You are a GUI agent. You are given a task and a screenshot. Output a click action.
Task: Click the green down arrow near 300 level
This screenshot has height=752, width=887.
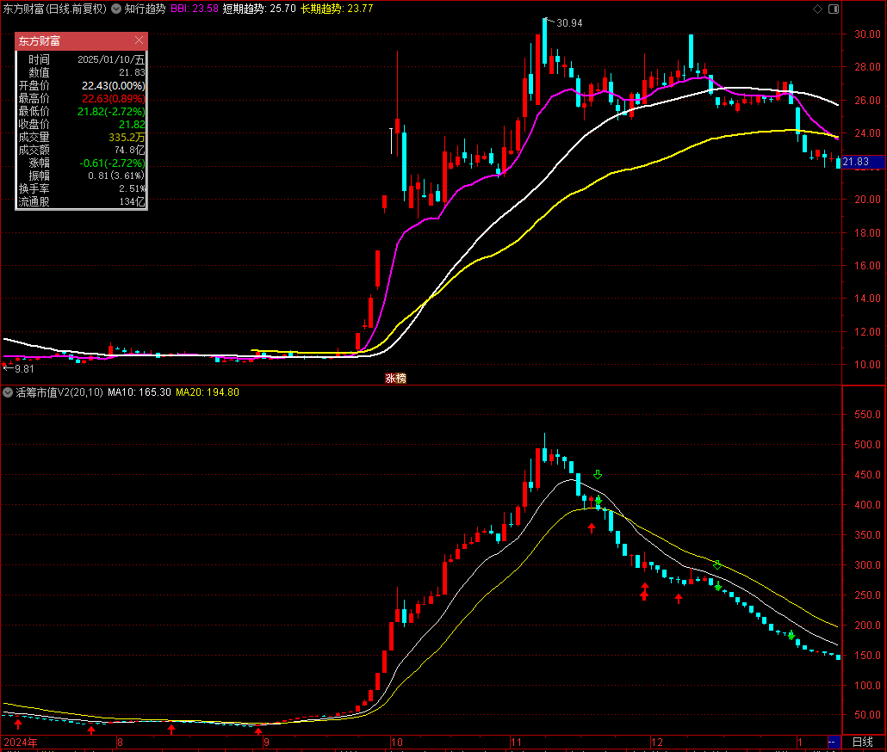[x=717, y=565]
